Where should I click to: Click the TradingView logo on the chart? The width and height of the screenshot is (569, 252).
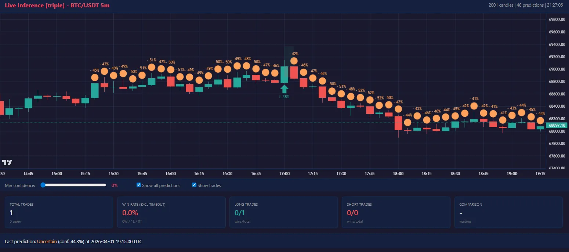[x=7, y=162]
